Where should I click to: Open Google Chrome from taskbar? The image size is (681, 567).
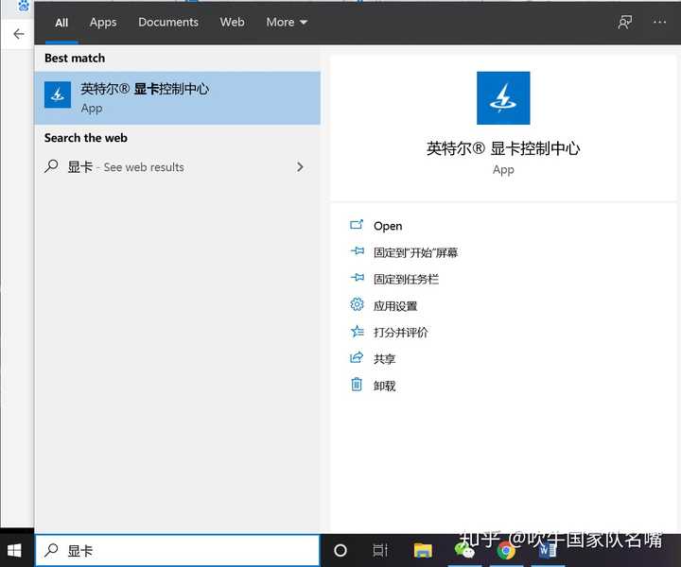(x=506, y=551)
